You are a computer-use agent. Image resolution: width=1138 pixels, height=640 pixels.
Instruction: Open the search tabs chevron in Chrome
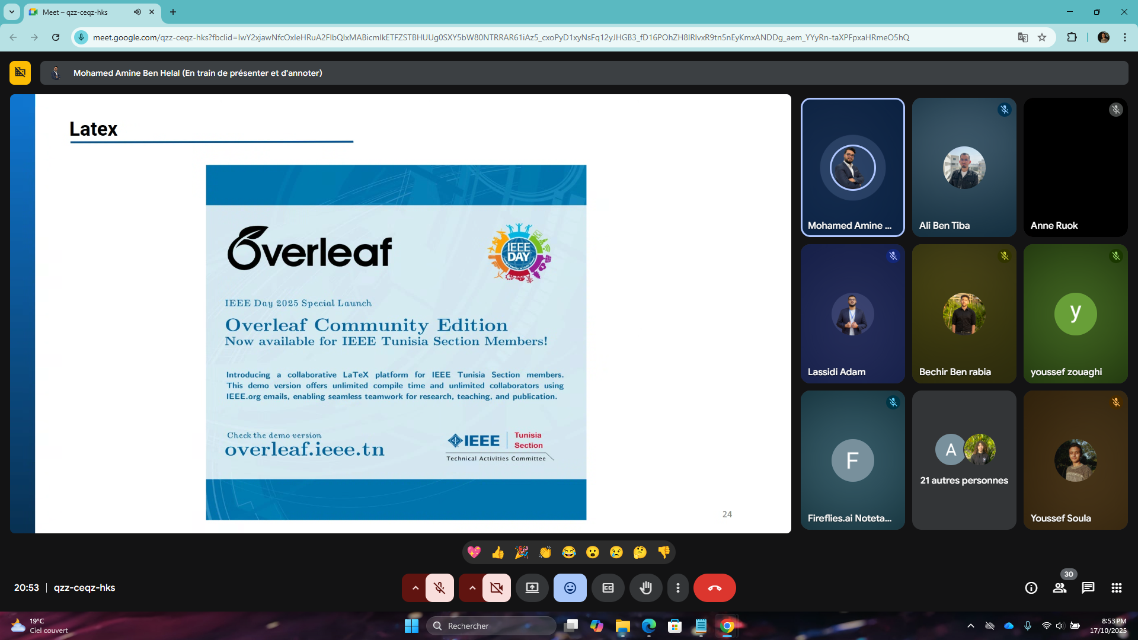coord(12,12)
